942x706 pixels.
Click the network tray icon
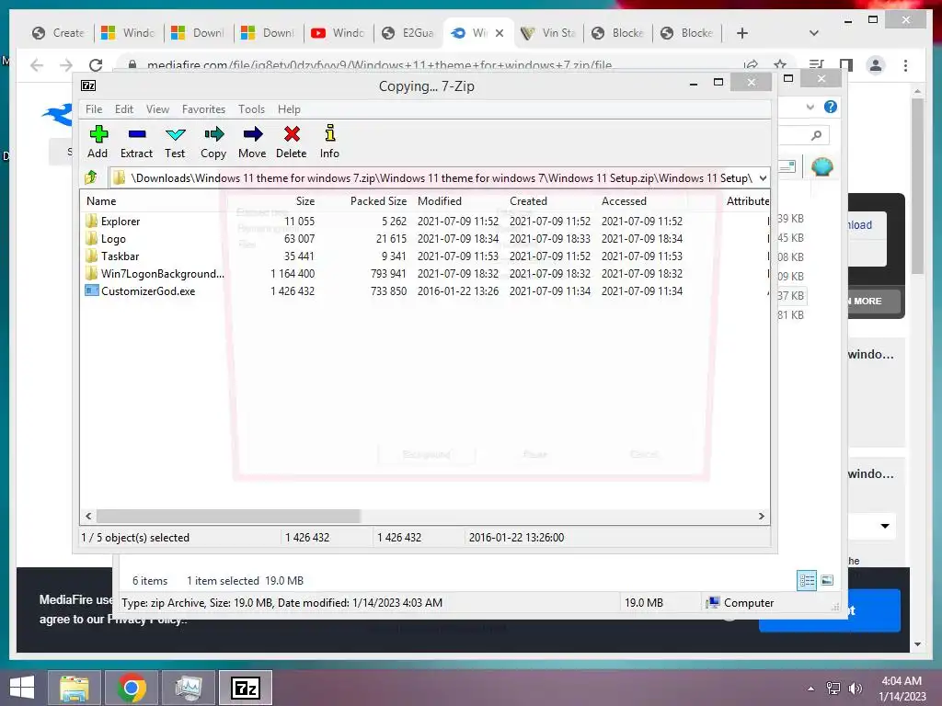(x=833, y=688)
